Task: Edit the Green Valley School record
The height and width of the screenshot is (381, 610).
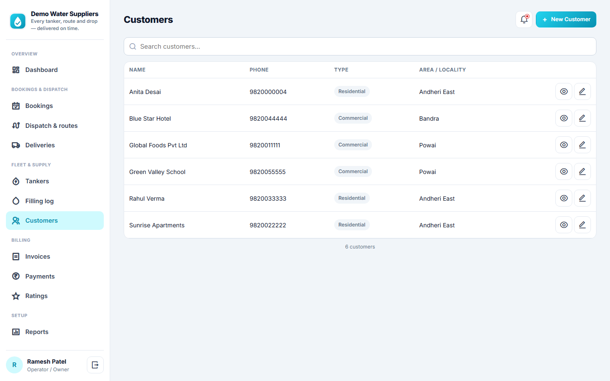Action: [x=582, y=171]
